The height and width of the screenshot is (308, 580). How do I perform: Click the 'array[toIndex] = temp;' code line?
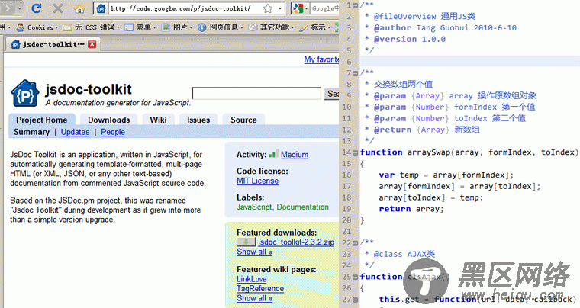[431, 197]
